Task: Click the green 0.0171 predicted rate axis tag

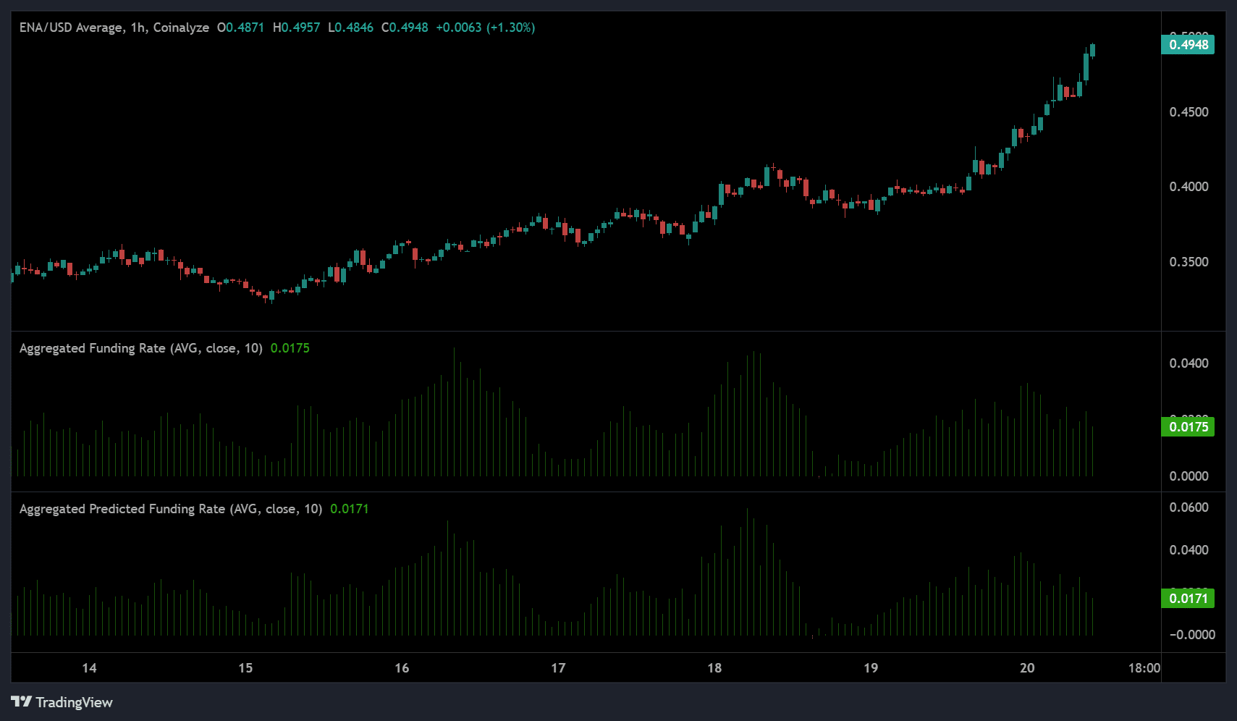Action: (1188, 599)
